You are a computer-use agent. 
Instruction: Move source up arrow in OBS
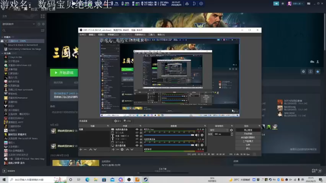click(128, 149)
